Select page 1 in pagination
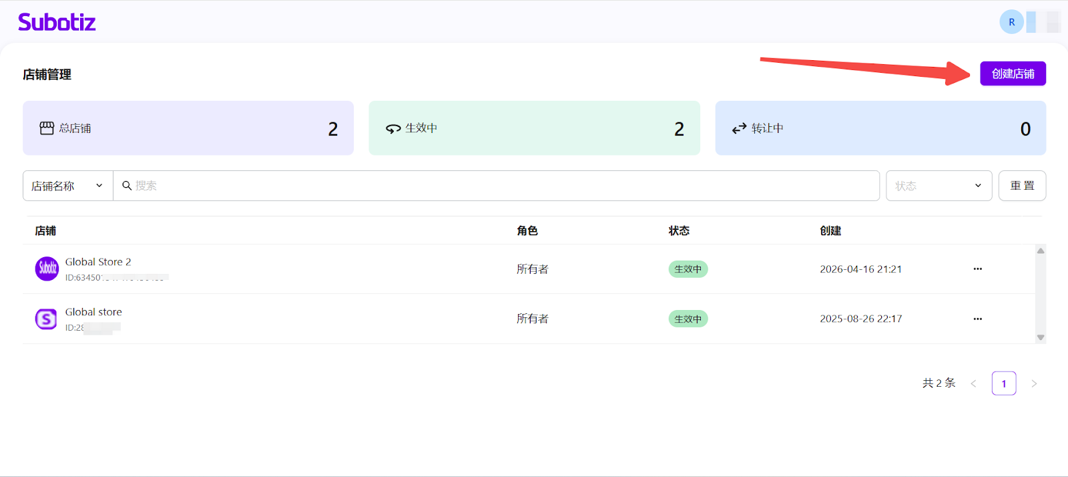The image size is (1068, 477). coord(1003,383)
